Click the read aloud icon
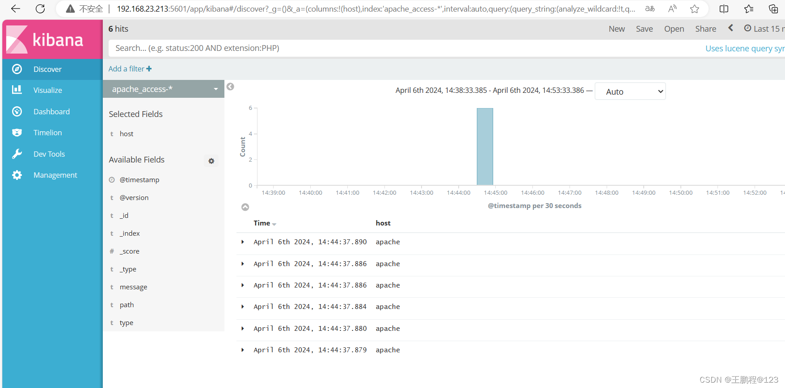Image resolution: width=785 pixels, height=388 pixels. click(672, 8)
